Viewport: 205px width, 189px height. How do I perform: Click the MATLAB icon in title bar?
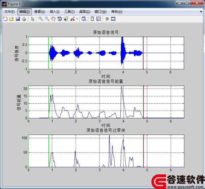4,4
